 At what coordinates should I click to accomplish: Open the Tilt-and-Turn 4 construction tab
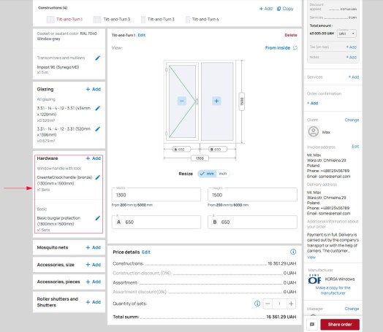(x=202, y=19)
